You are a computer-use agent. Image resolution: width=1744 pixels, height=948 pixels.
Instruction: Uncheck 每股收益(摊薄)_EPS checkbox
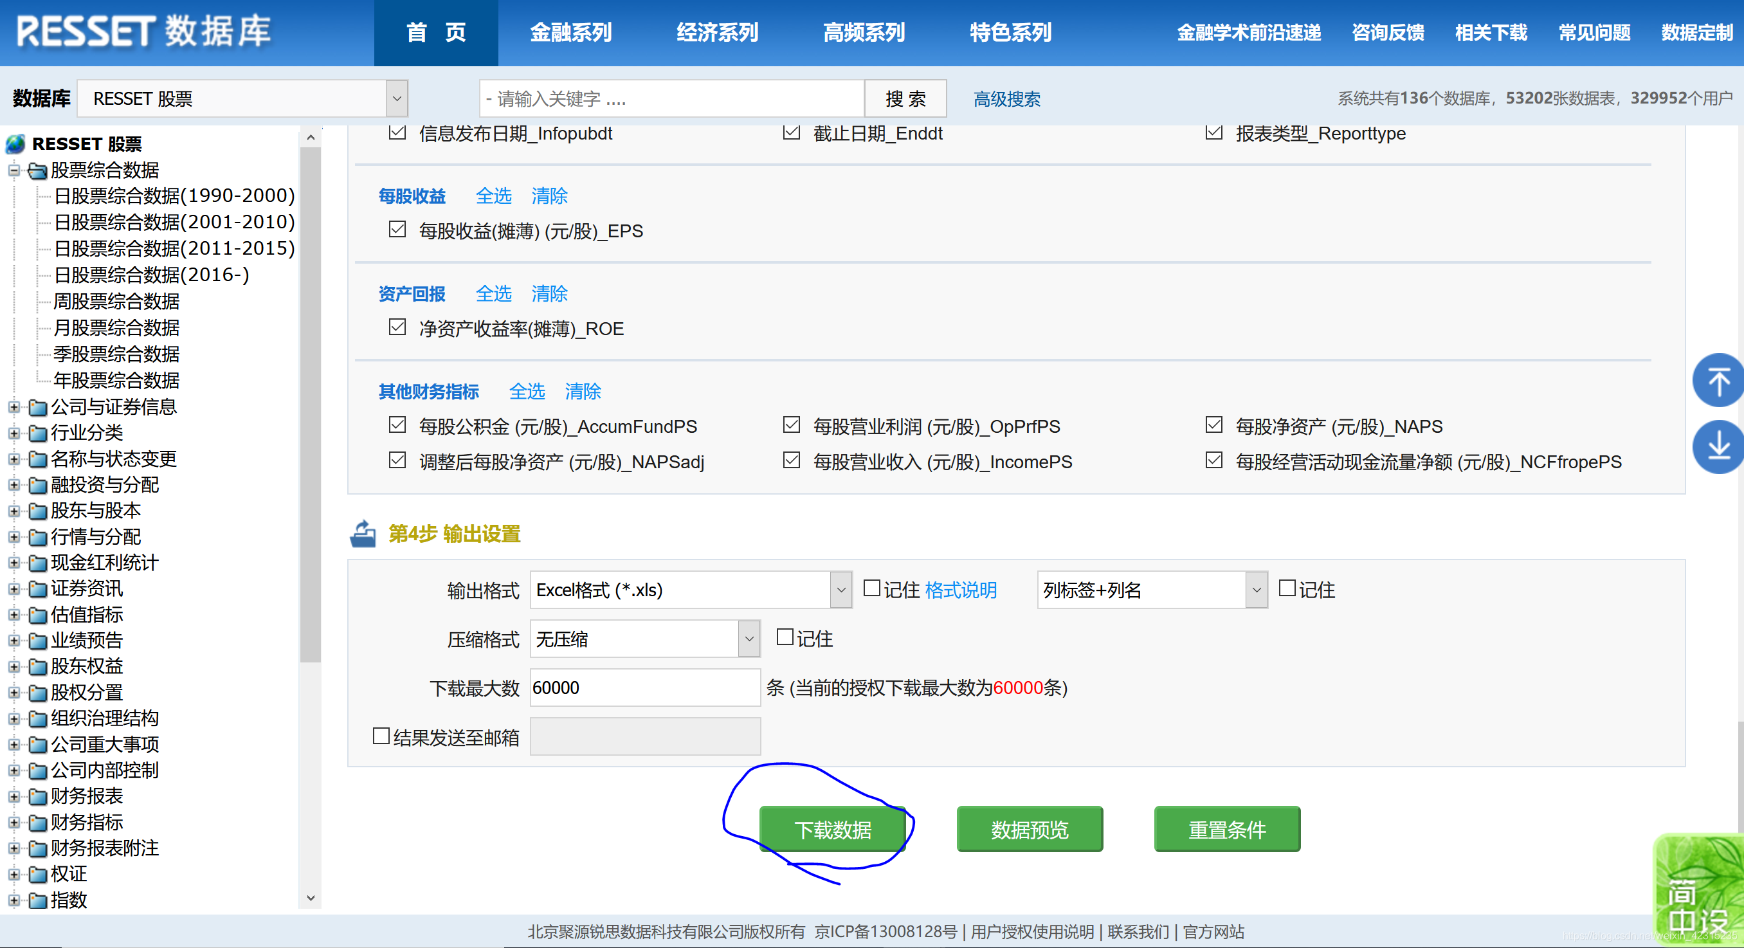(x=397, y=230)
